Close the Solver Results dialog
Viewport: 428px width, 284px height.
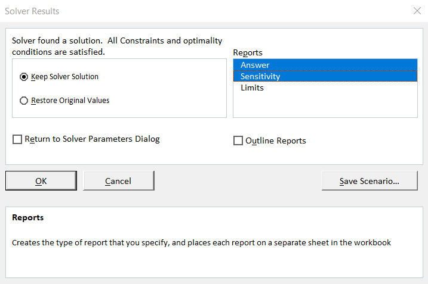click(x=417, y=11)
